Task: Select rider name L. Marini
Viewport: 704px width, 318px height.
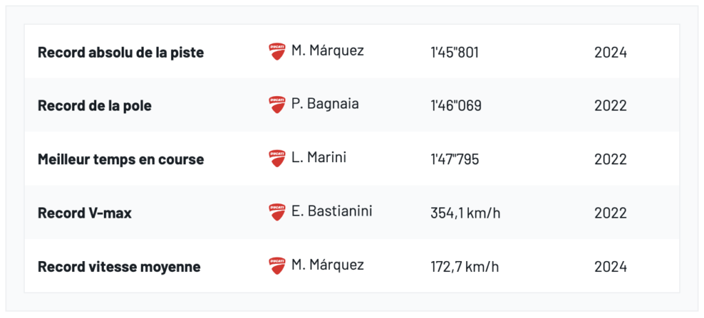Action: (x=319, y=158)
